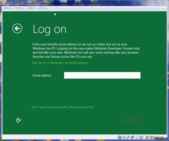This screenshot has height=141, width=169.
Task: Click the network adapters status icon
Action: (132, 137)
